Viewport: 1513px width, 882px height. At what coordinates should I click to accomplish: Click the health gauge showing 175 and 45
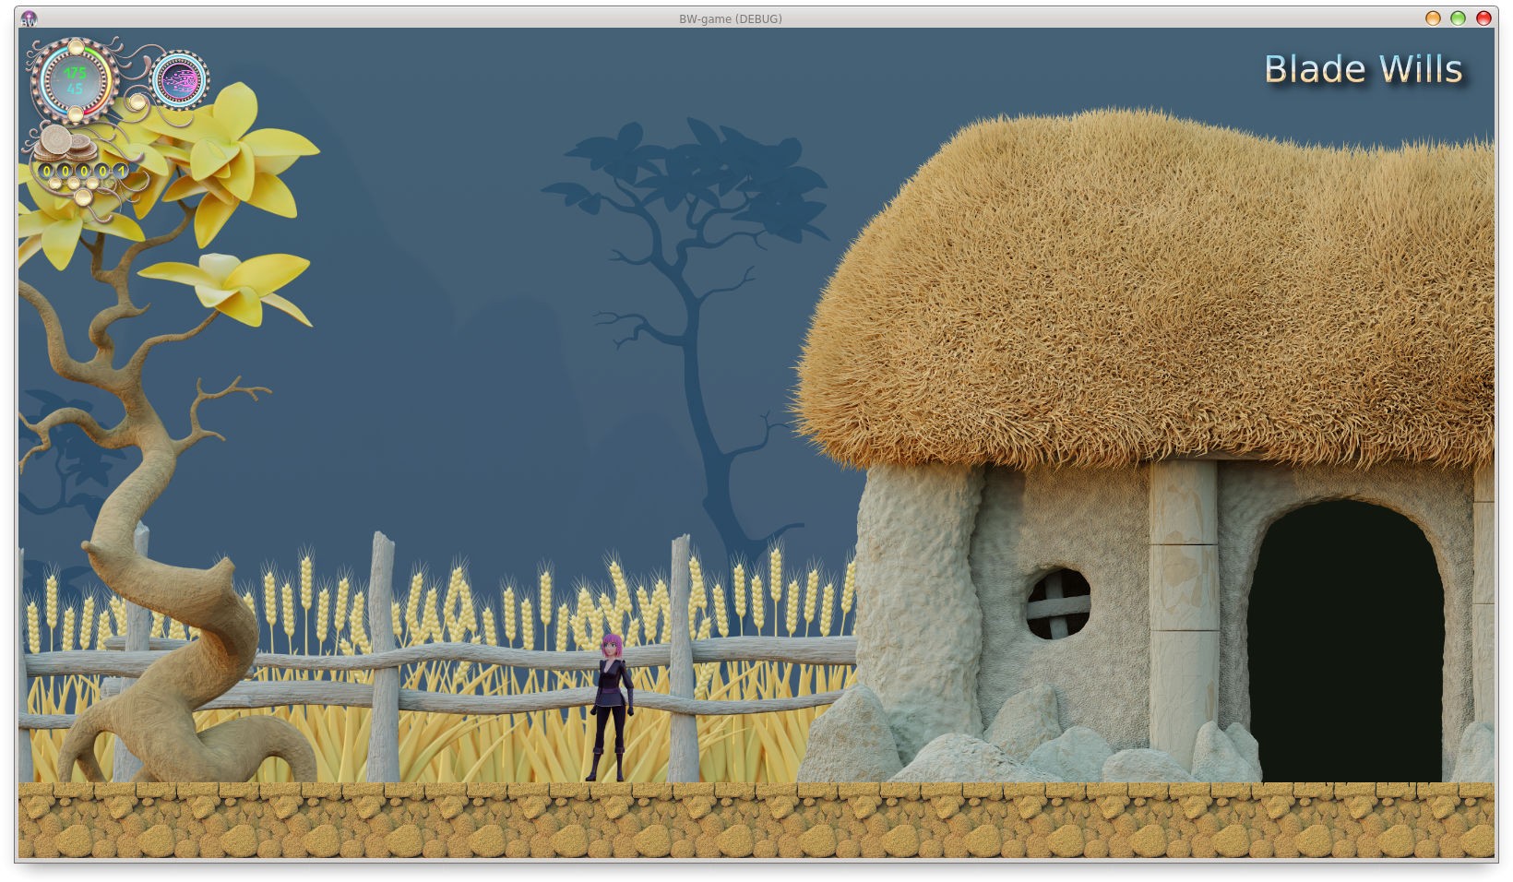point(74,80)
